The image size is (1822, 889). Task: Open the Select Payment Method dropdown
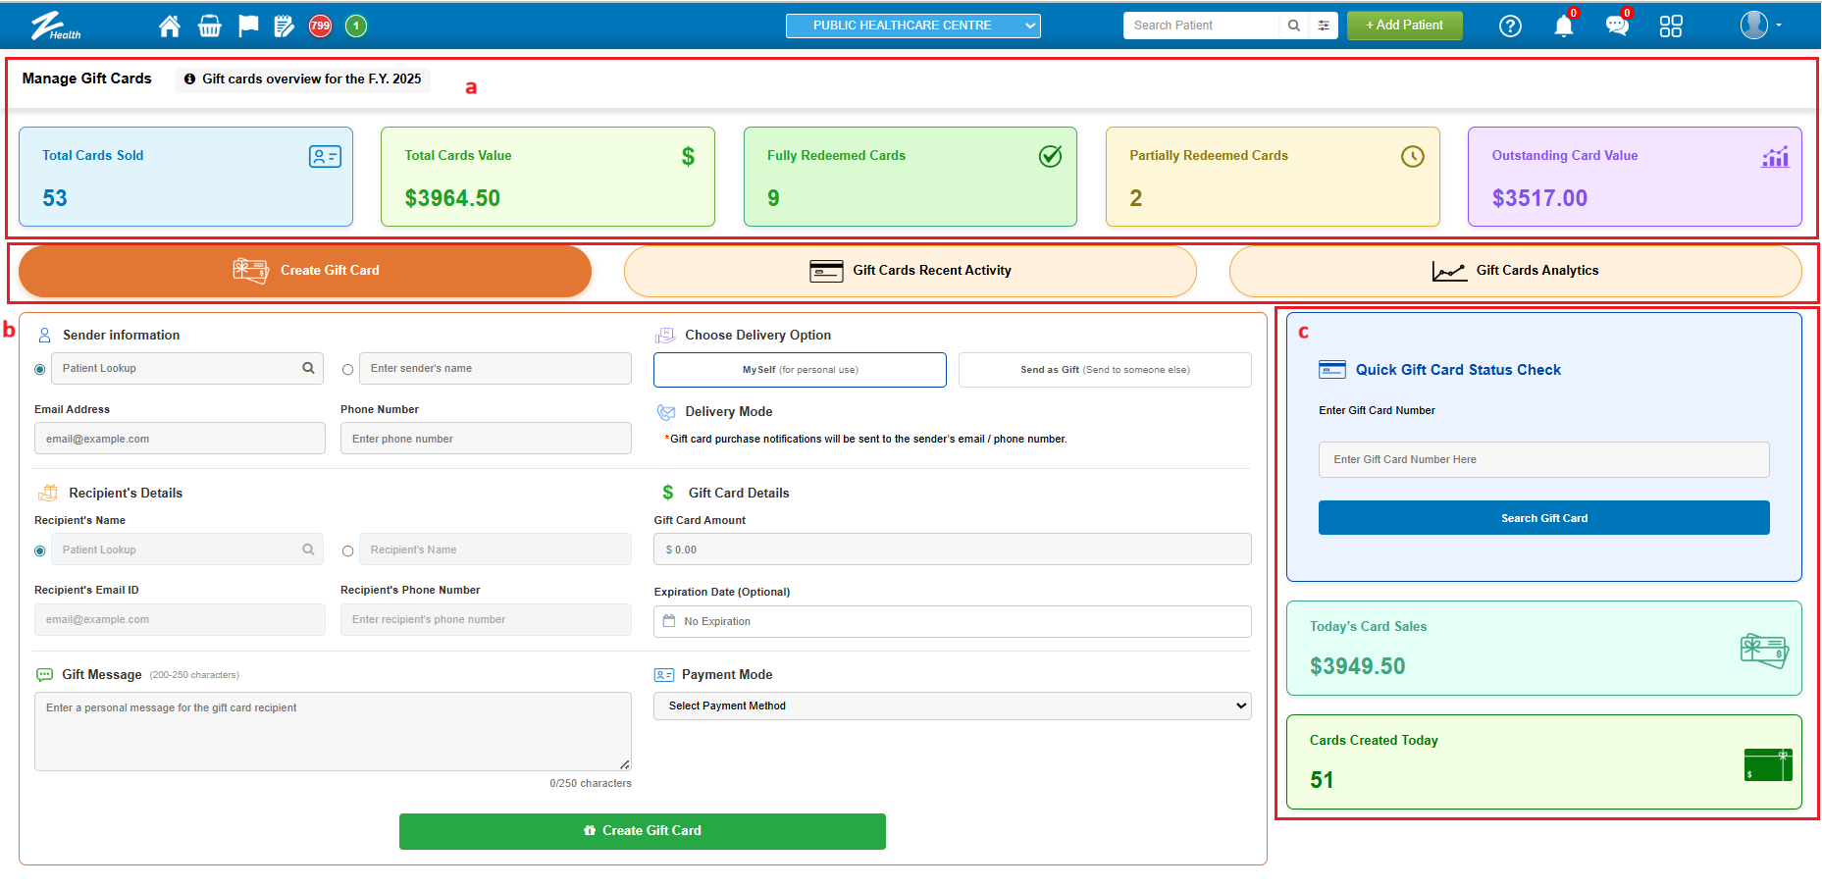click(x=952, y=706)
